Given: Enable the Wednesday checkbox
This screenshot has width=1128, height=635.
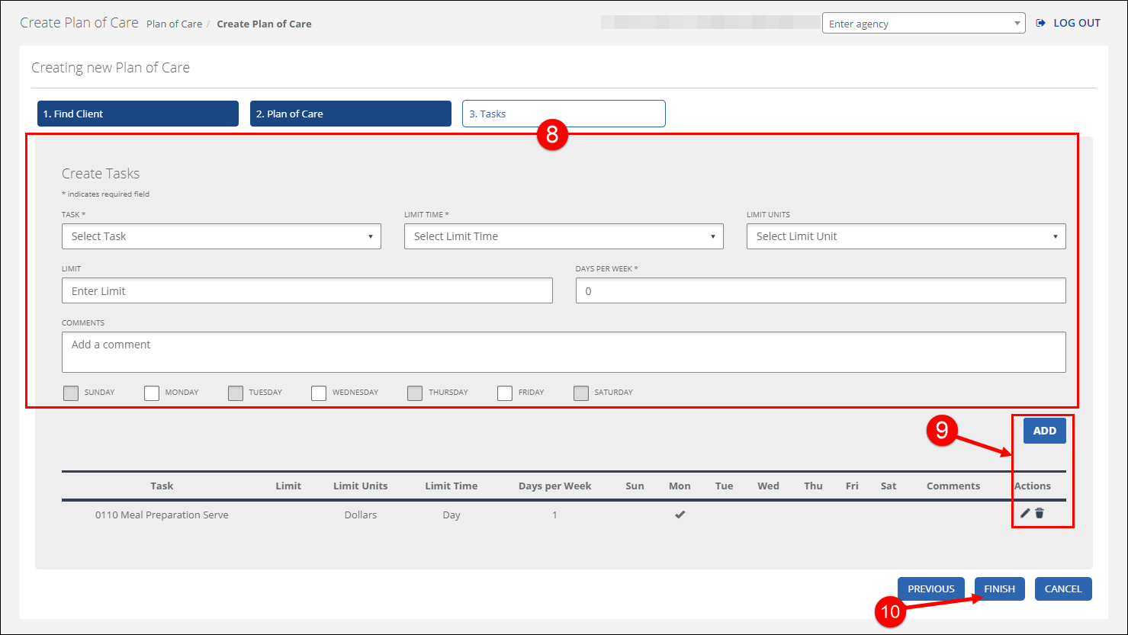Looking at the screenshot, I should click(319, 393).
